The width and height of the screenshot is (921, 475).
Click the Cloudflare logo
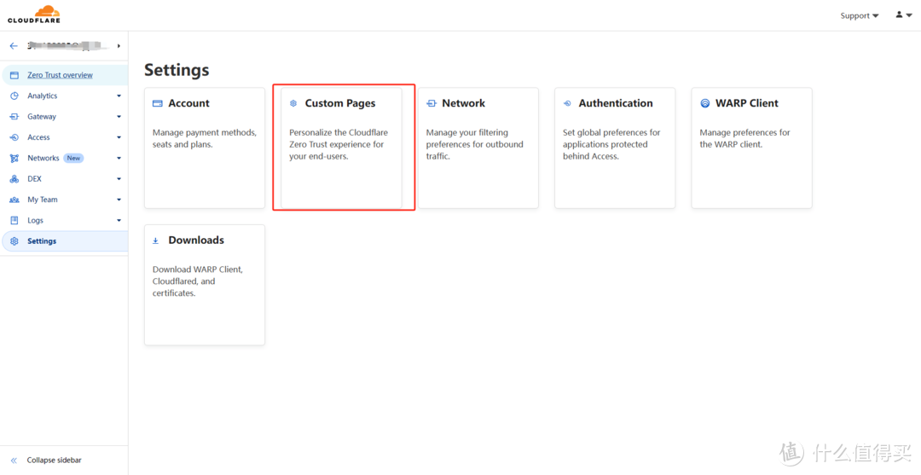pos(34,14)
